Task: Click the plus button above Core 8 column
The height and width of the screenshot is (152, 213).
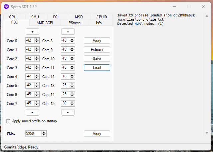Action: click(x=68, y=32)
